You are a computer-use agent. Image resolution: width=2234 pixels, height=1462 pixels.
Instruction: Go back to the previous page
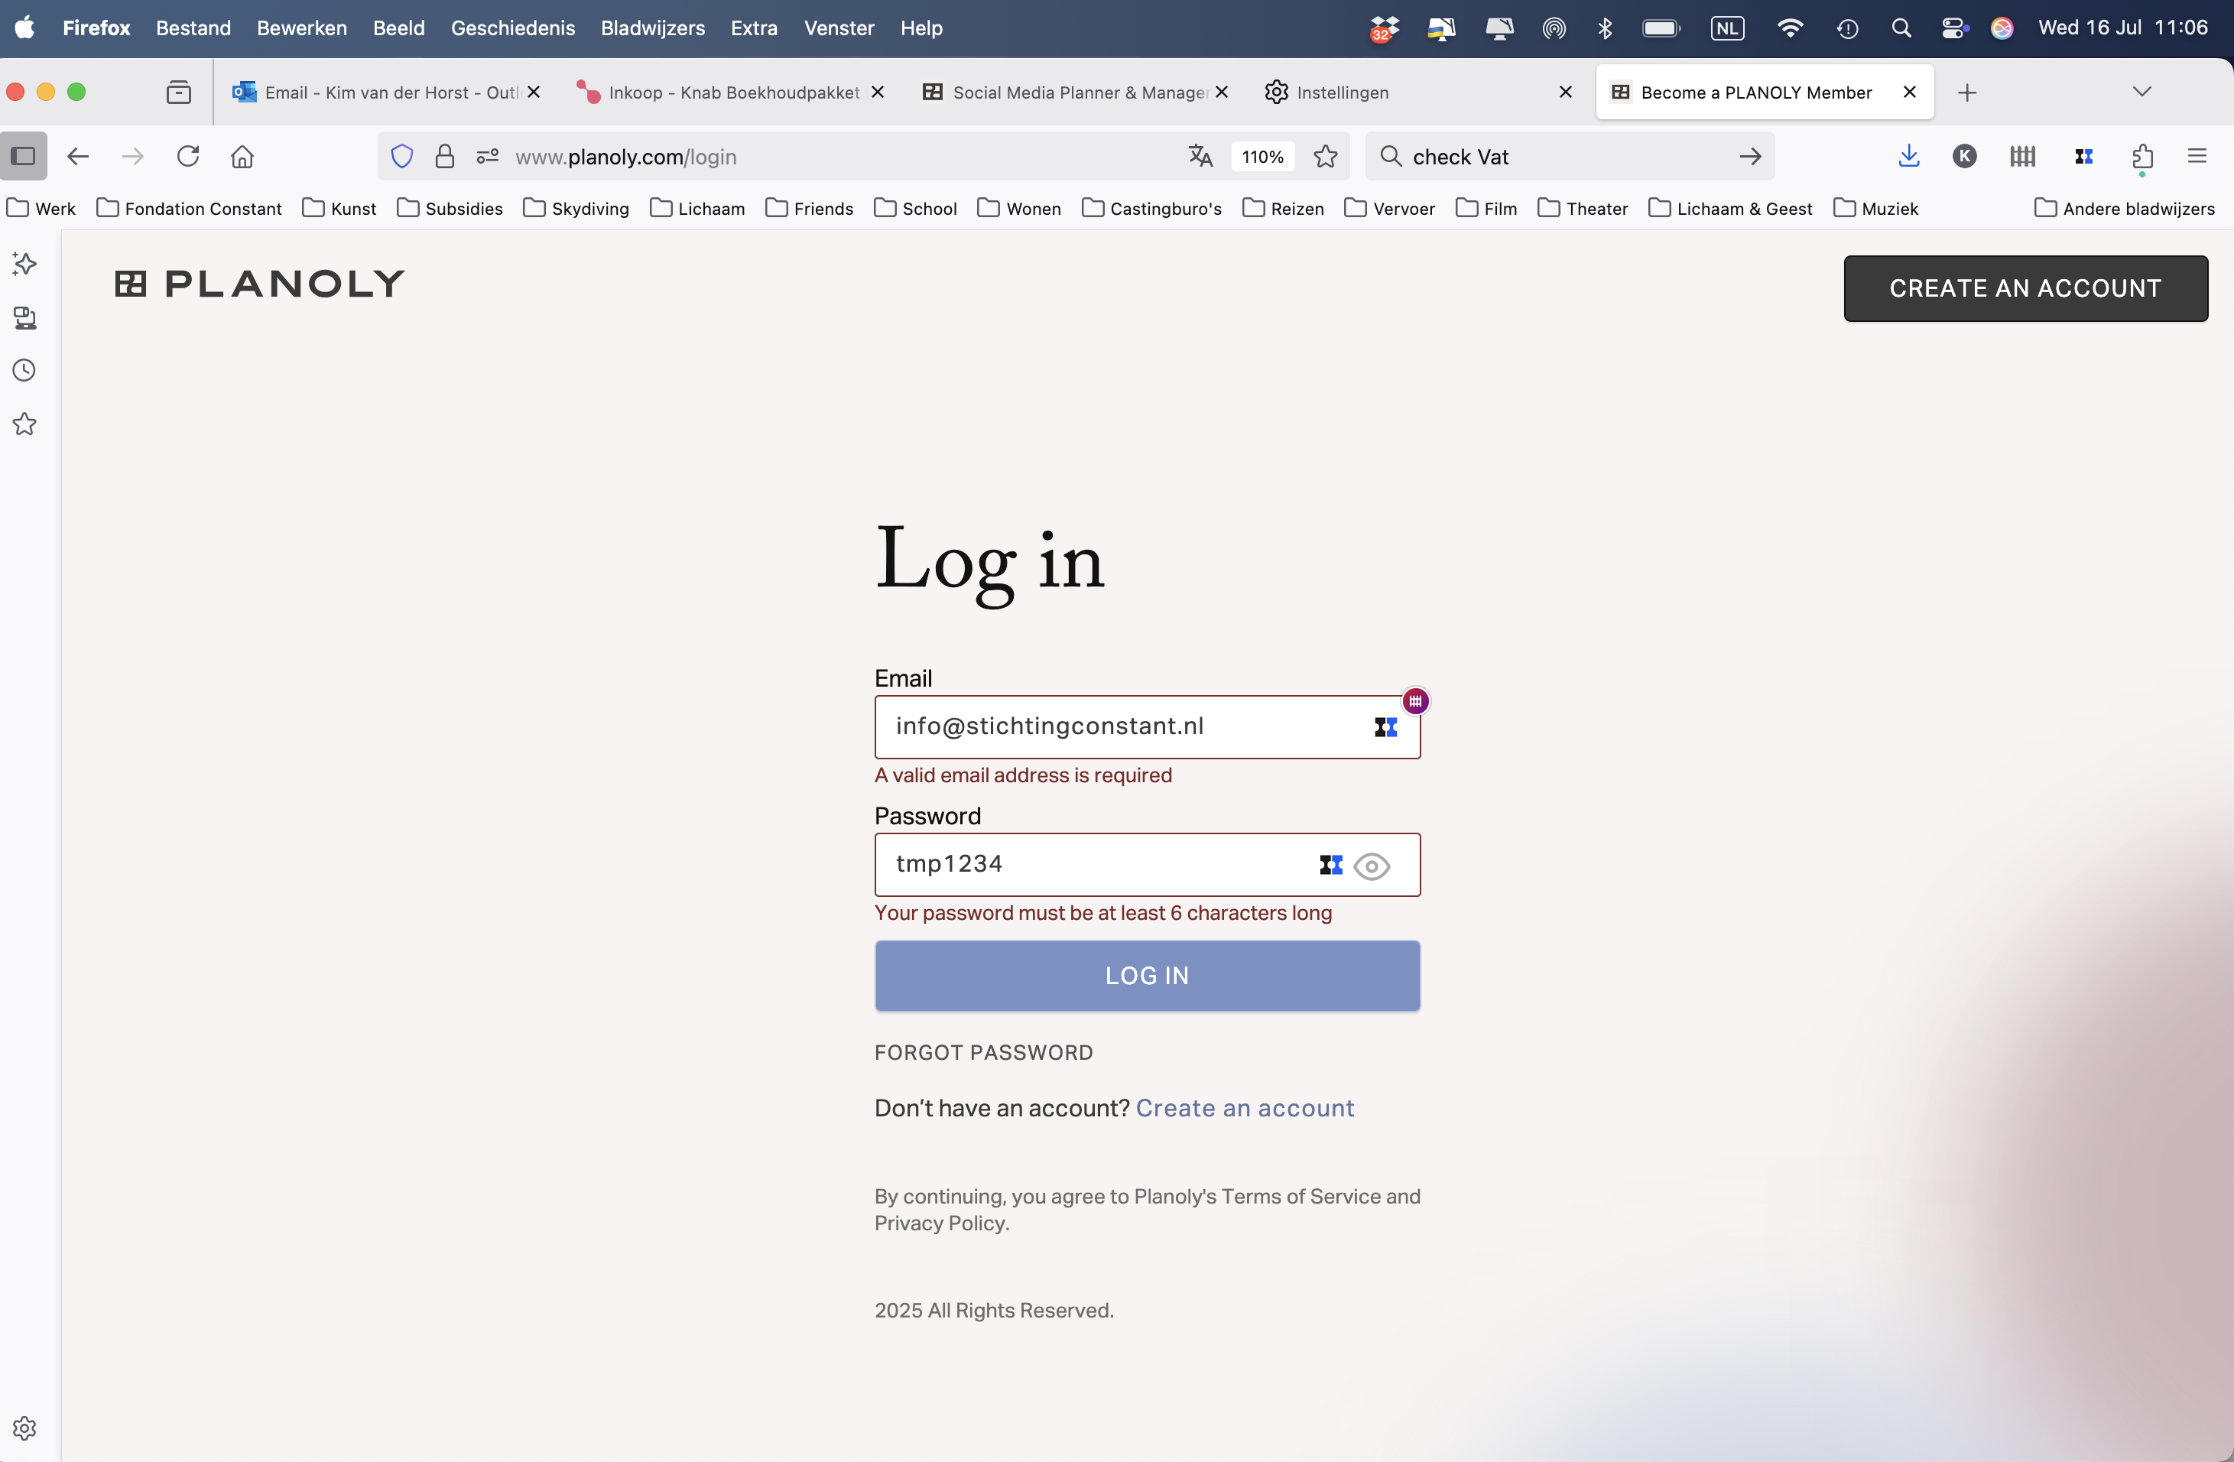click(78, 156)
